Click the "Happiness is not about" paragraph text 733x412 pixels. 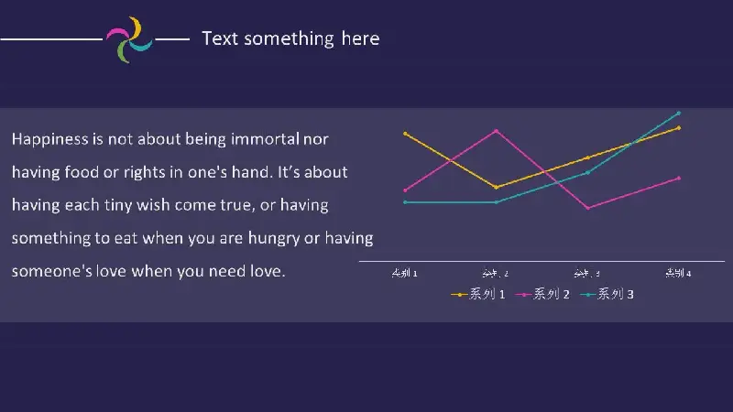pyautogui.click(x=192, y=204)
